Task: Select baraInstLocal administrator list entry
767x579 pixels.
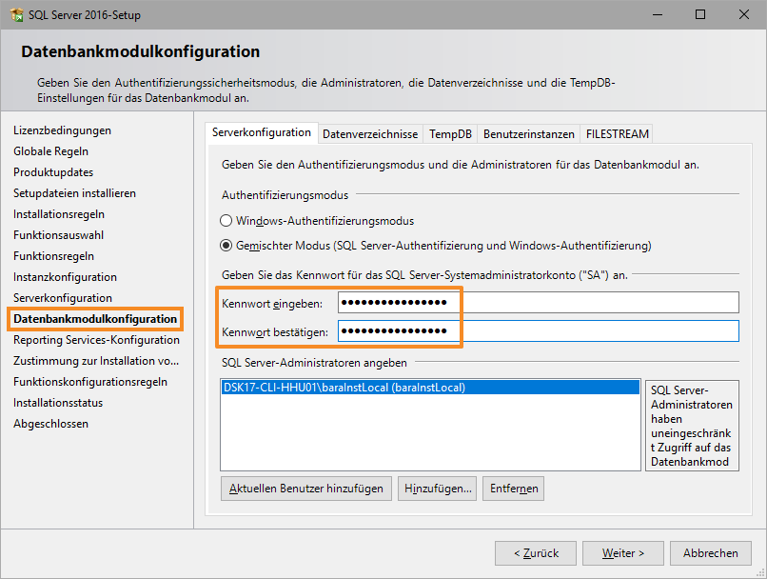Action: 343,389
